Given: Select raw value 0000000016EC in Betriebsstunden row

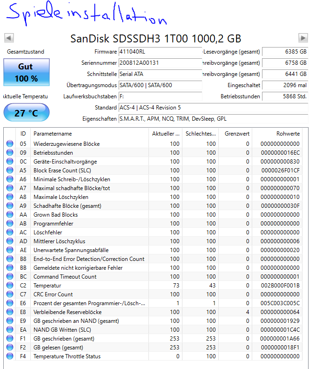Looking at the screenshot, I should click(x=280, y=153).
